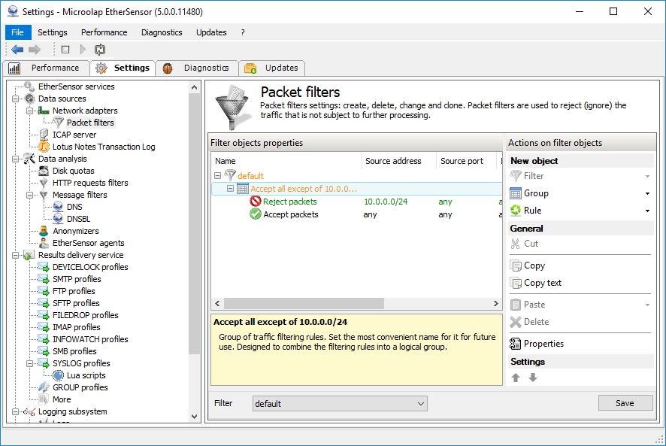Open the Group dropdown arrow
Screen dimensions: 666x446
[647, 193]
